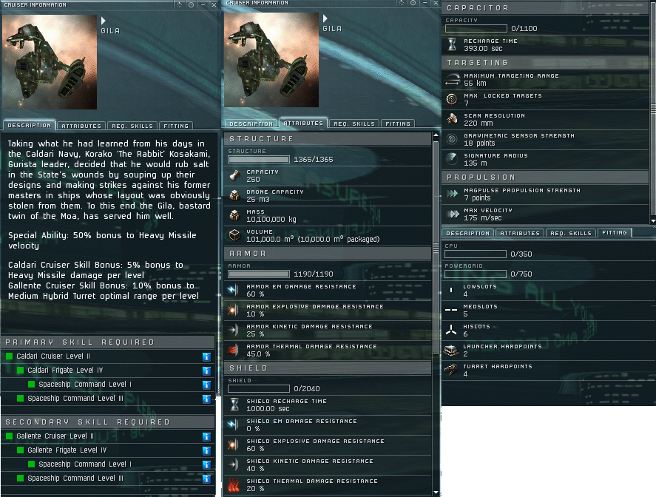Collapse the Structure section header
This screenshot has width=656, height=497.
pyautogui.click(x=328, y=139)
